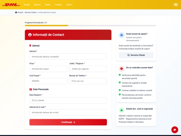Click the arrow on Continuați button
This screenshot has width=181, height=136.
click(74, 122)
